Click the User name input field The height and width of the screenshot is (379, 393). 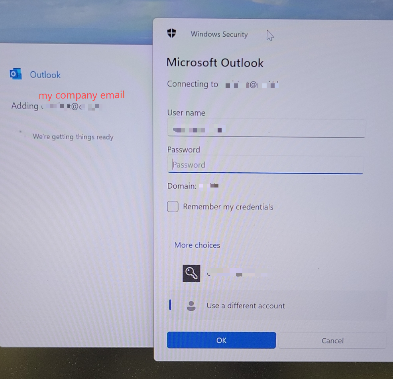pos(266,128)
